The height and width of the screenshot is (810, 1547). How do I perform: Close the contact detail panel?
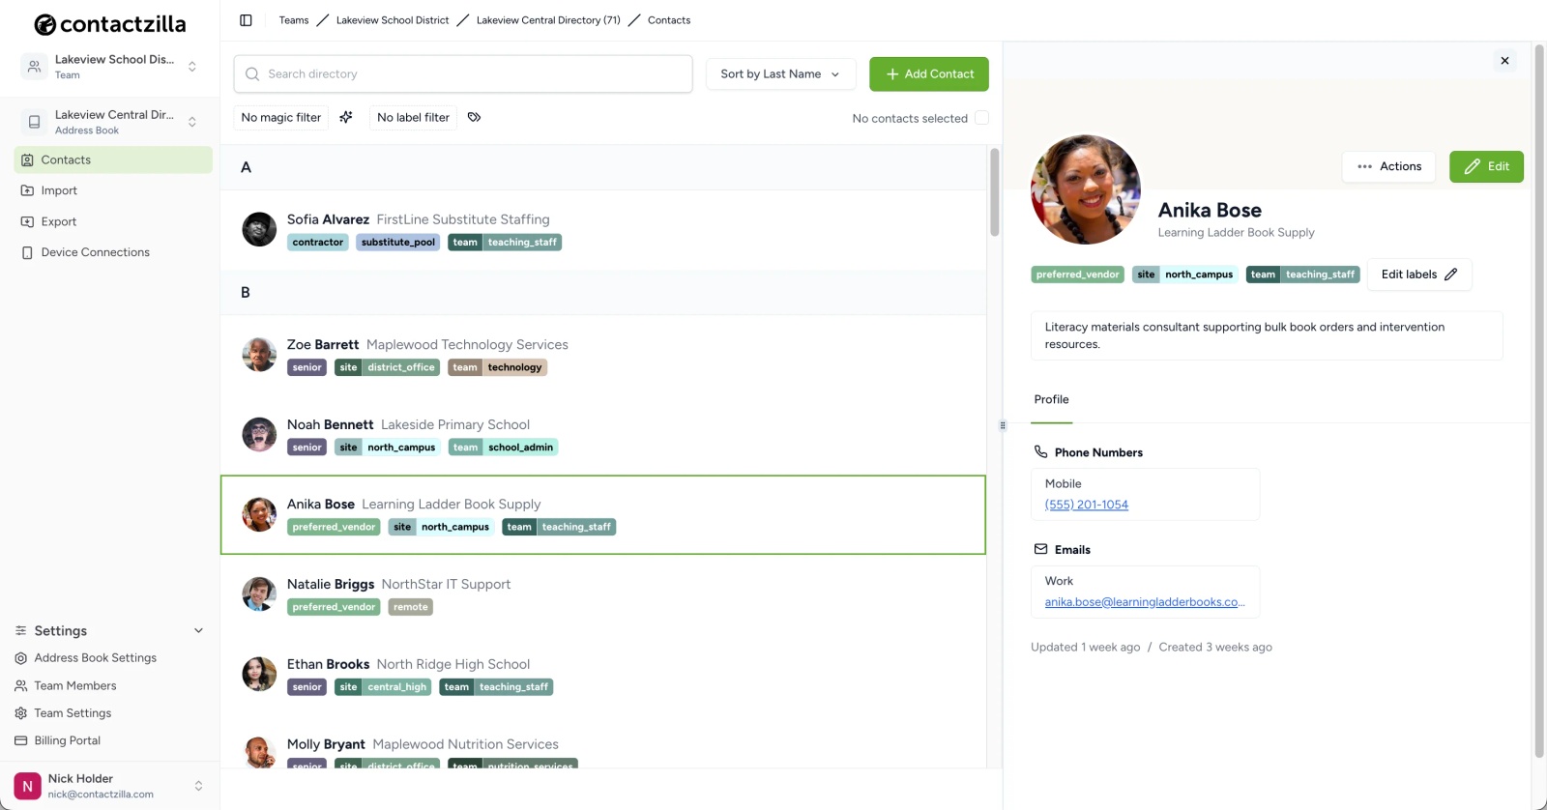pos(1504,61)
